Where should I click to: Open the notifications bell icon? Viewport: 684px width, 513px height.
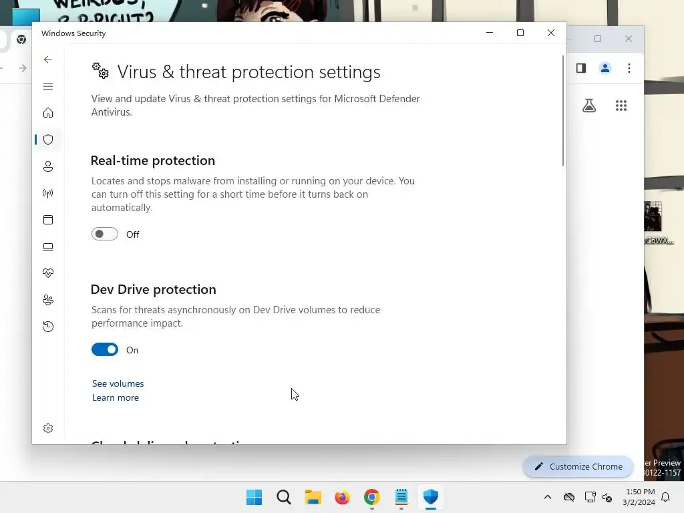pyautogui.click(x=665, y=497)
